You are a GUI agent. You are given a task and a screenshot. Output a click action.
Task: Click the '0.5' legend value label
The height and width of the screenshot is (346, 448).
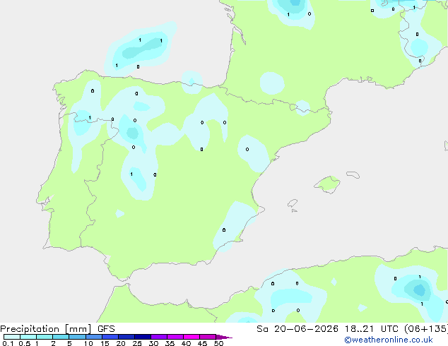tap(24, 343)
